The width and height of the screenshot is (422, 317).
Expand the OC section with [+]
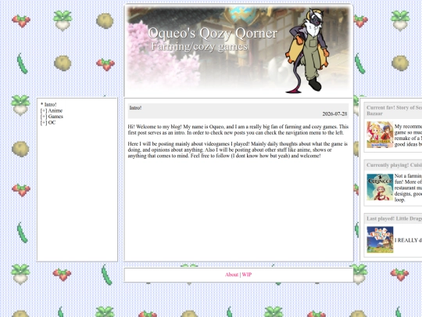tap(44, 123)
